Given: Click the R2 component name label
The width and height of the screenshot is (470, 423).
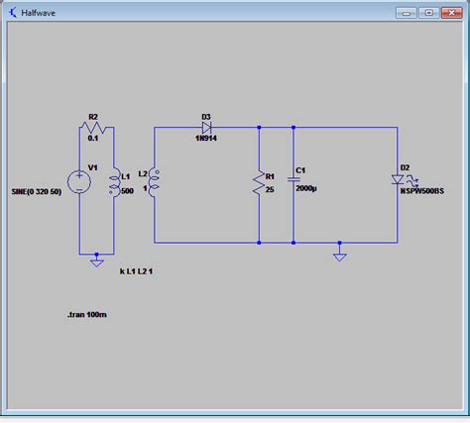Looking at the screenshot, I should click(x=93, y=117).
